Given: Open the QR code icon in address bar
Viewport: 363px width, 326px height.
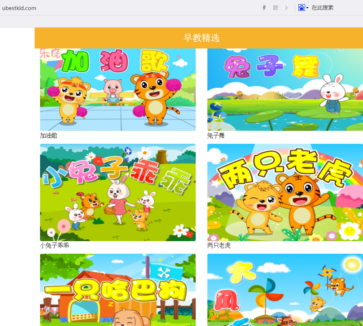Looking at the screenshot, I should [275, 8].
